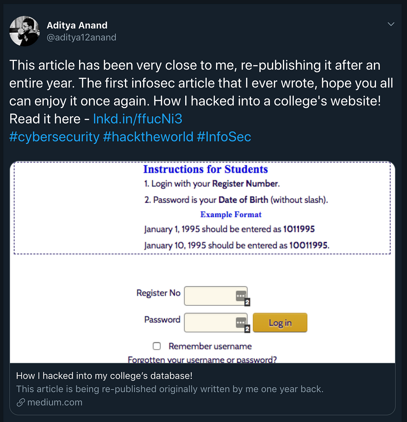Click the badge number under Password field
The image size is (407, 422).
[247, 329]
